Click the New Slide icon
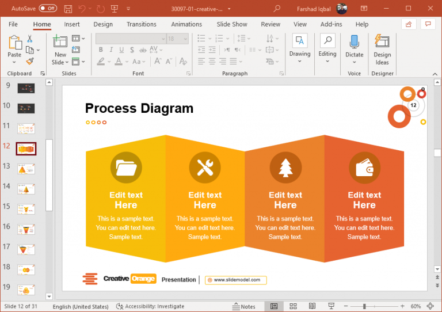Screen dimensions: 442x312 (x=60, y=41)
